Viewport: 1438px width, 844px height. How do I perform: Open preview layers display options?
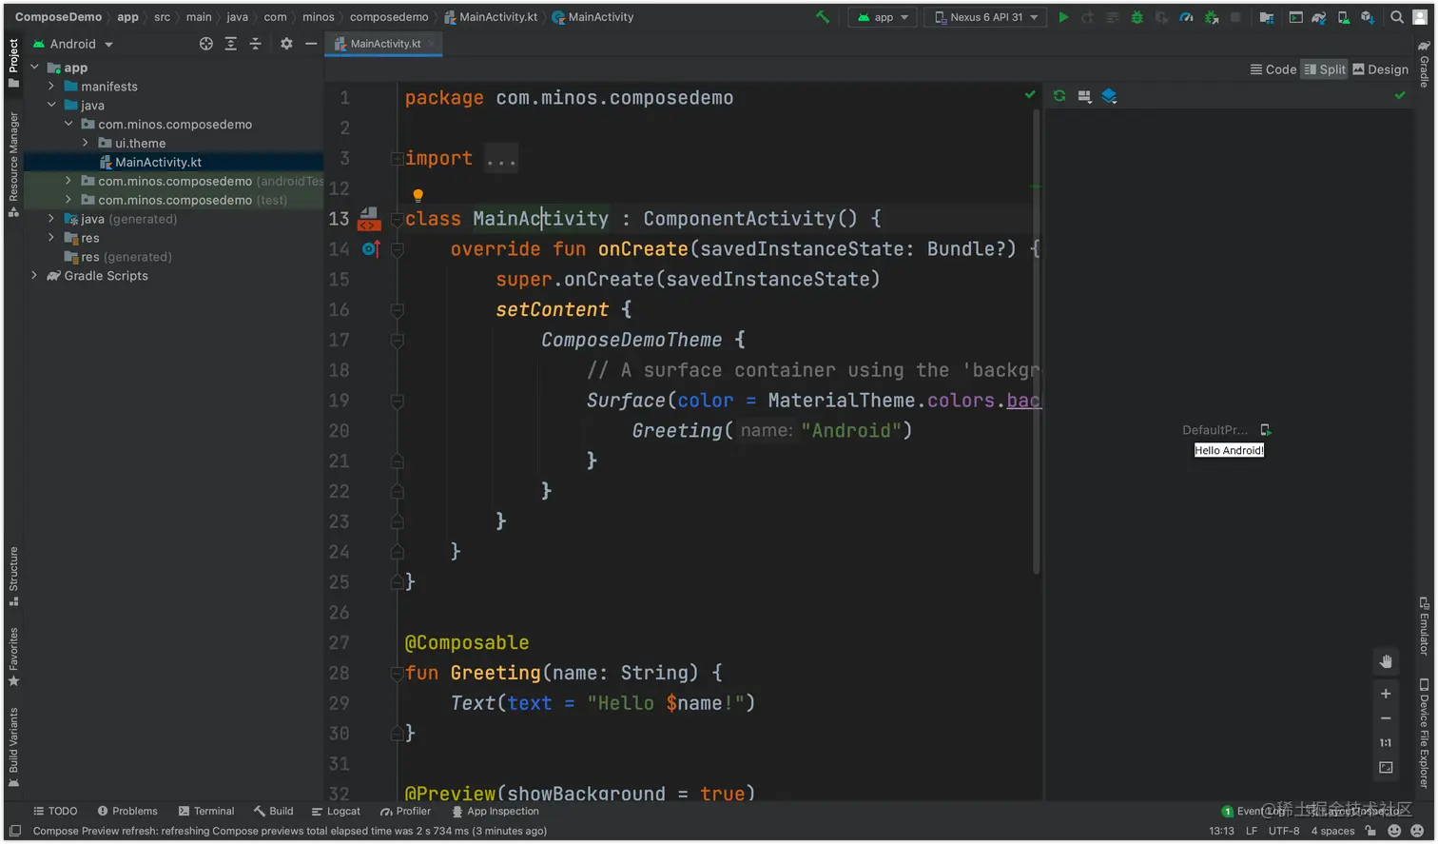click(1109, 96)
